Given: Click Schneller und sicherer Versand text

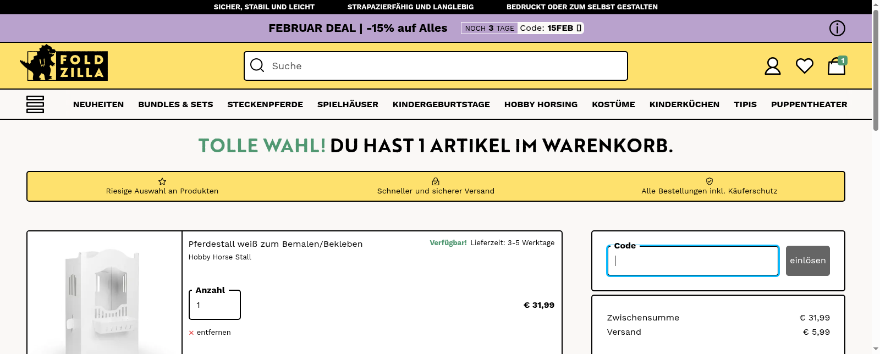Looking at the screenshot, I should click(x=436, y=191).
